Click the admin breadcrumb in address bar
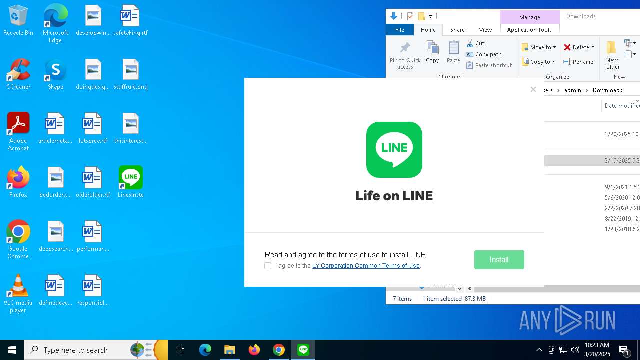The height and width of the screenshot is (360, 640). pyautogui.click(x=573, y=90)
